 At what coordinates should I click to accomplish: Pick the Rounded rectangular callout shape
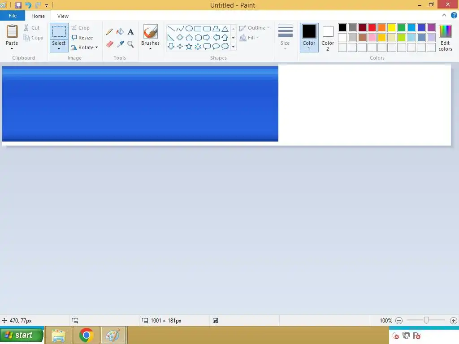click(207, 46)
